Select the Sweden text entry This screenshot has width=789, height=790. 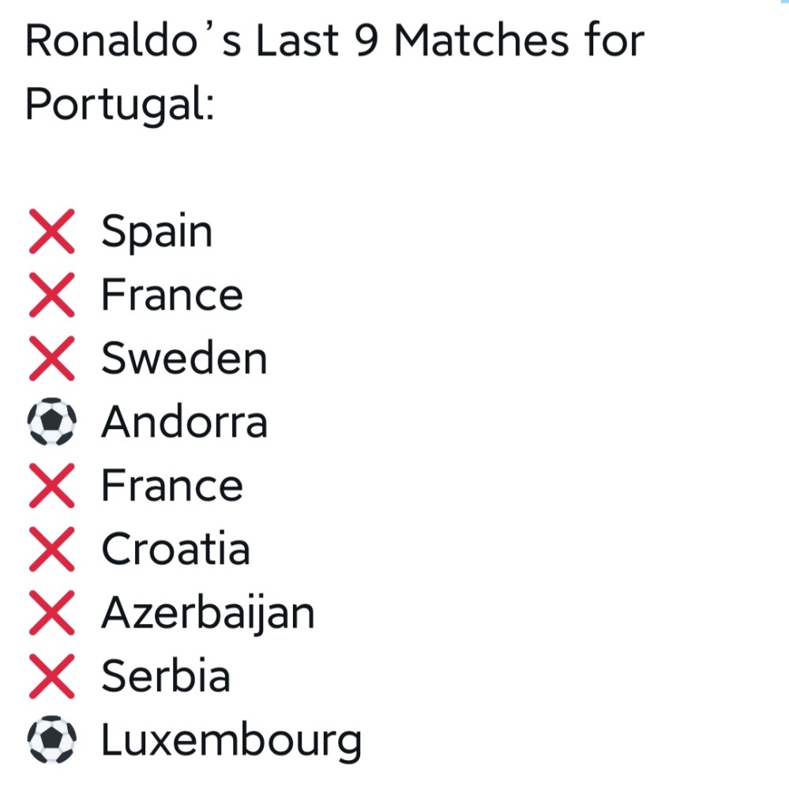click(184, 359)
